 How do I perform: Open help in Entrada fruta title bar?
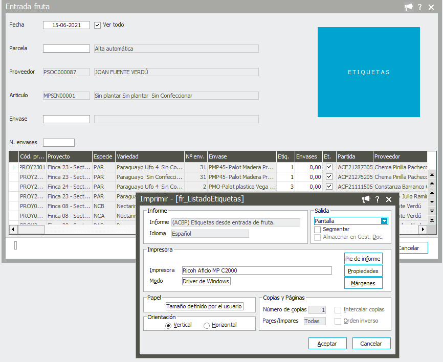point(419,7)
